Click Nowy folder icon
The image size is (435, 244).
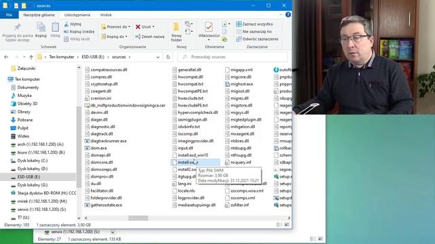coord(176,27)
